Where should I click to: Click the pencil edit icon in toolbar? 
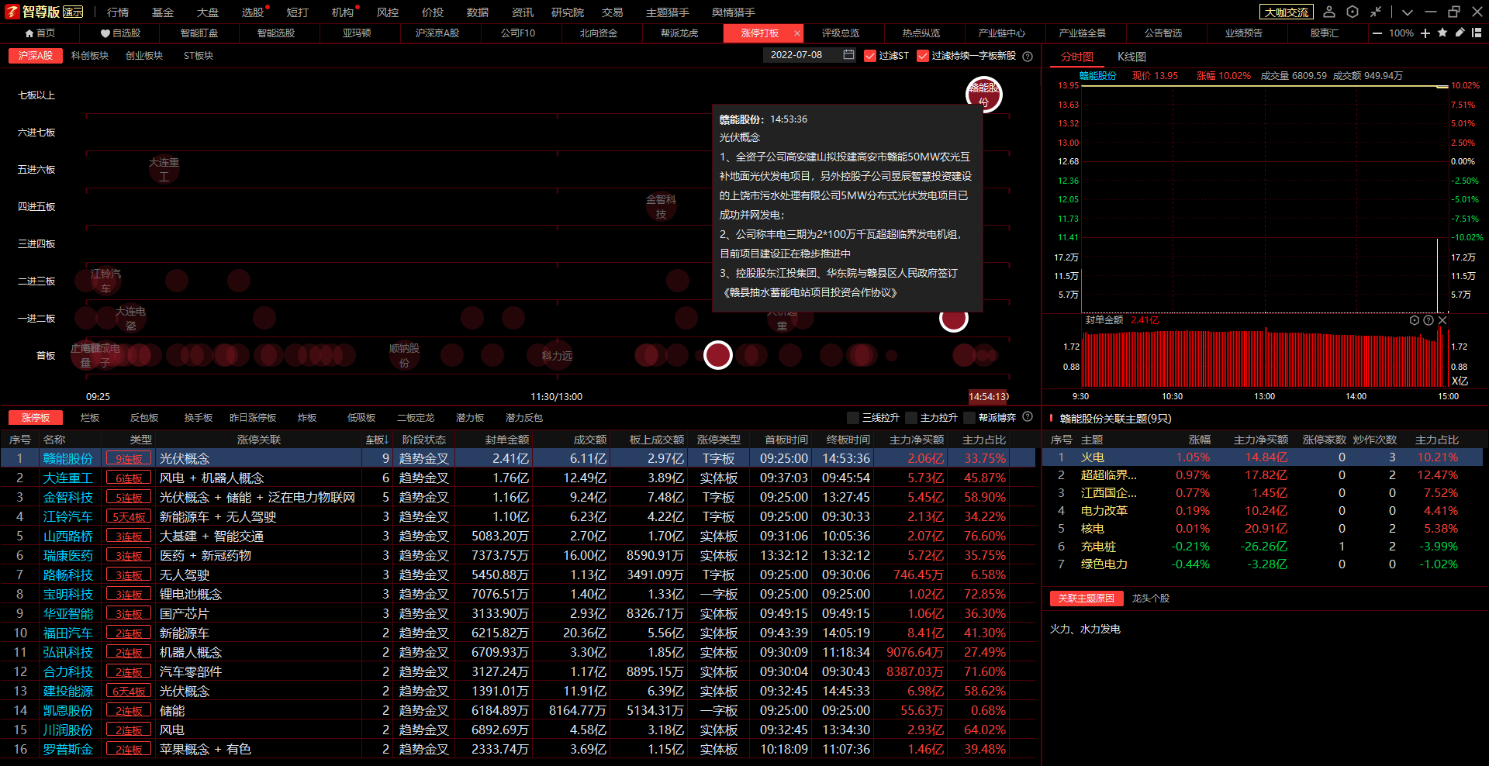(1460, 33)
